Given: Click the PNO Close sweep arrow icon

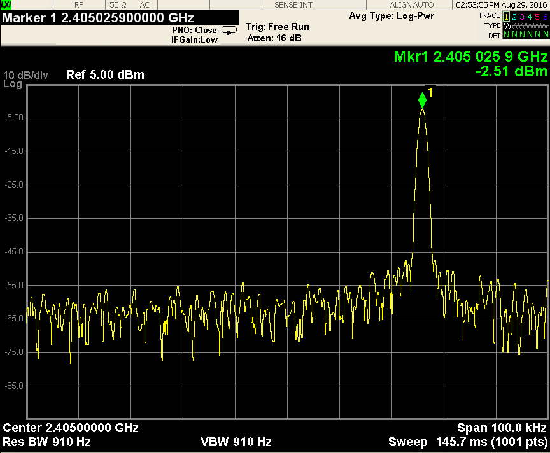Looking at the screenshot, I should click(229, 31).
